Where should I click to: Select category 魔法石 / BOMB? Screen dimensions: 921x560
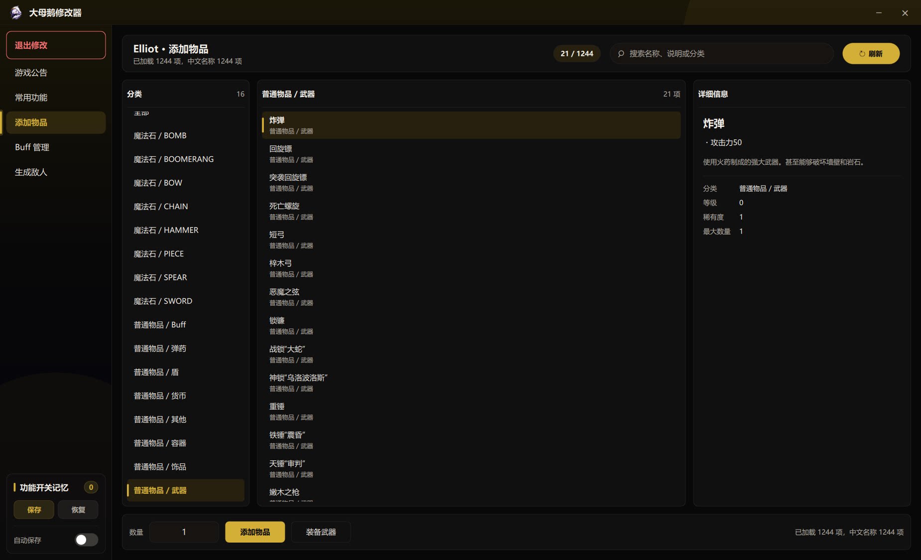[186, 136]
